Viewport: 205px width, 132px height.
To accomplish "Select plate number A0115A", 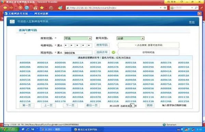I will [x=25, y=101].
